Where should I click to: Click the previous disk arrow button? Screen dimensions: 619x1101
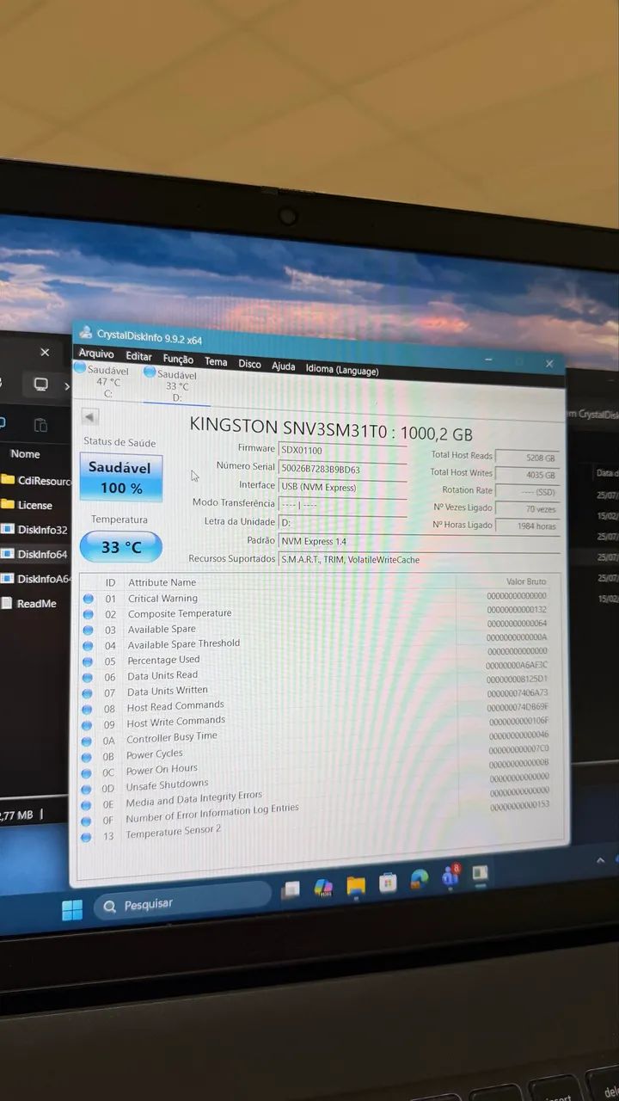point(90,416)
